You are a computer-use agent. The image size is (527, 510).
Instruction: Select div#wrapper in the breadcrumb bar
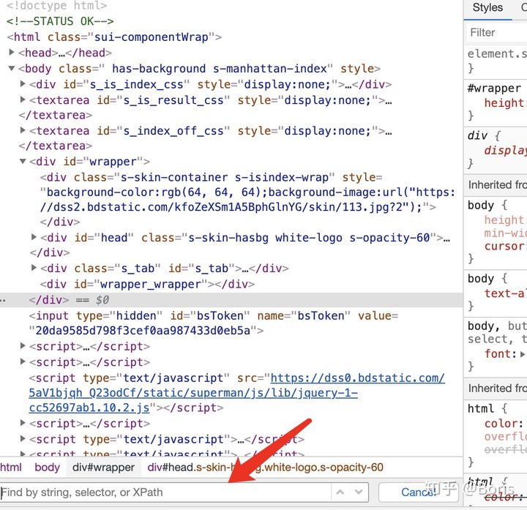pyautogui.click(x=103, y=467)
